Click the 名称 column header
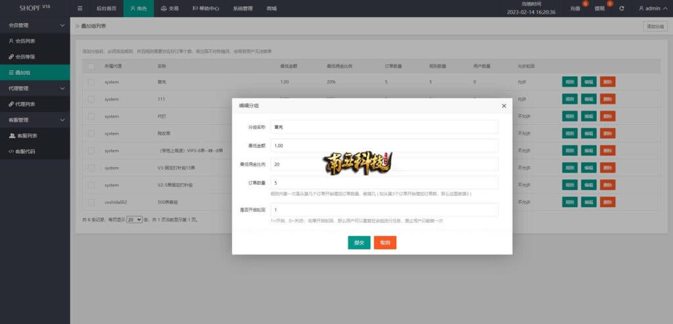673x324 pixels. pyautogui.click(x=162, y=66)
